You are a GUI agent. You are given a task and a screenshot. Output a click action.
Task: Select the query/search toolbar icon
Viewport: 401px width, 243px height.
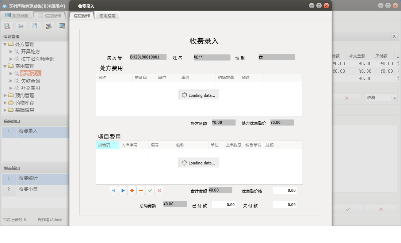[7, 26]
